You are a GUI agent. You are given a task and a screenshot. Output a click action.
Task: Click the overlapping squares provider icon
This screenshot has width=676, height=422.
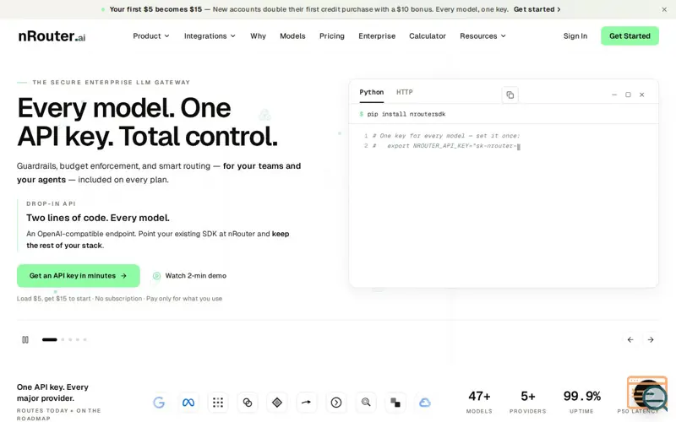coord(395,403)
